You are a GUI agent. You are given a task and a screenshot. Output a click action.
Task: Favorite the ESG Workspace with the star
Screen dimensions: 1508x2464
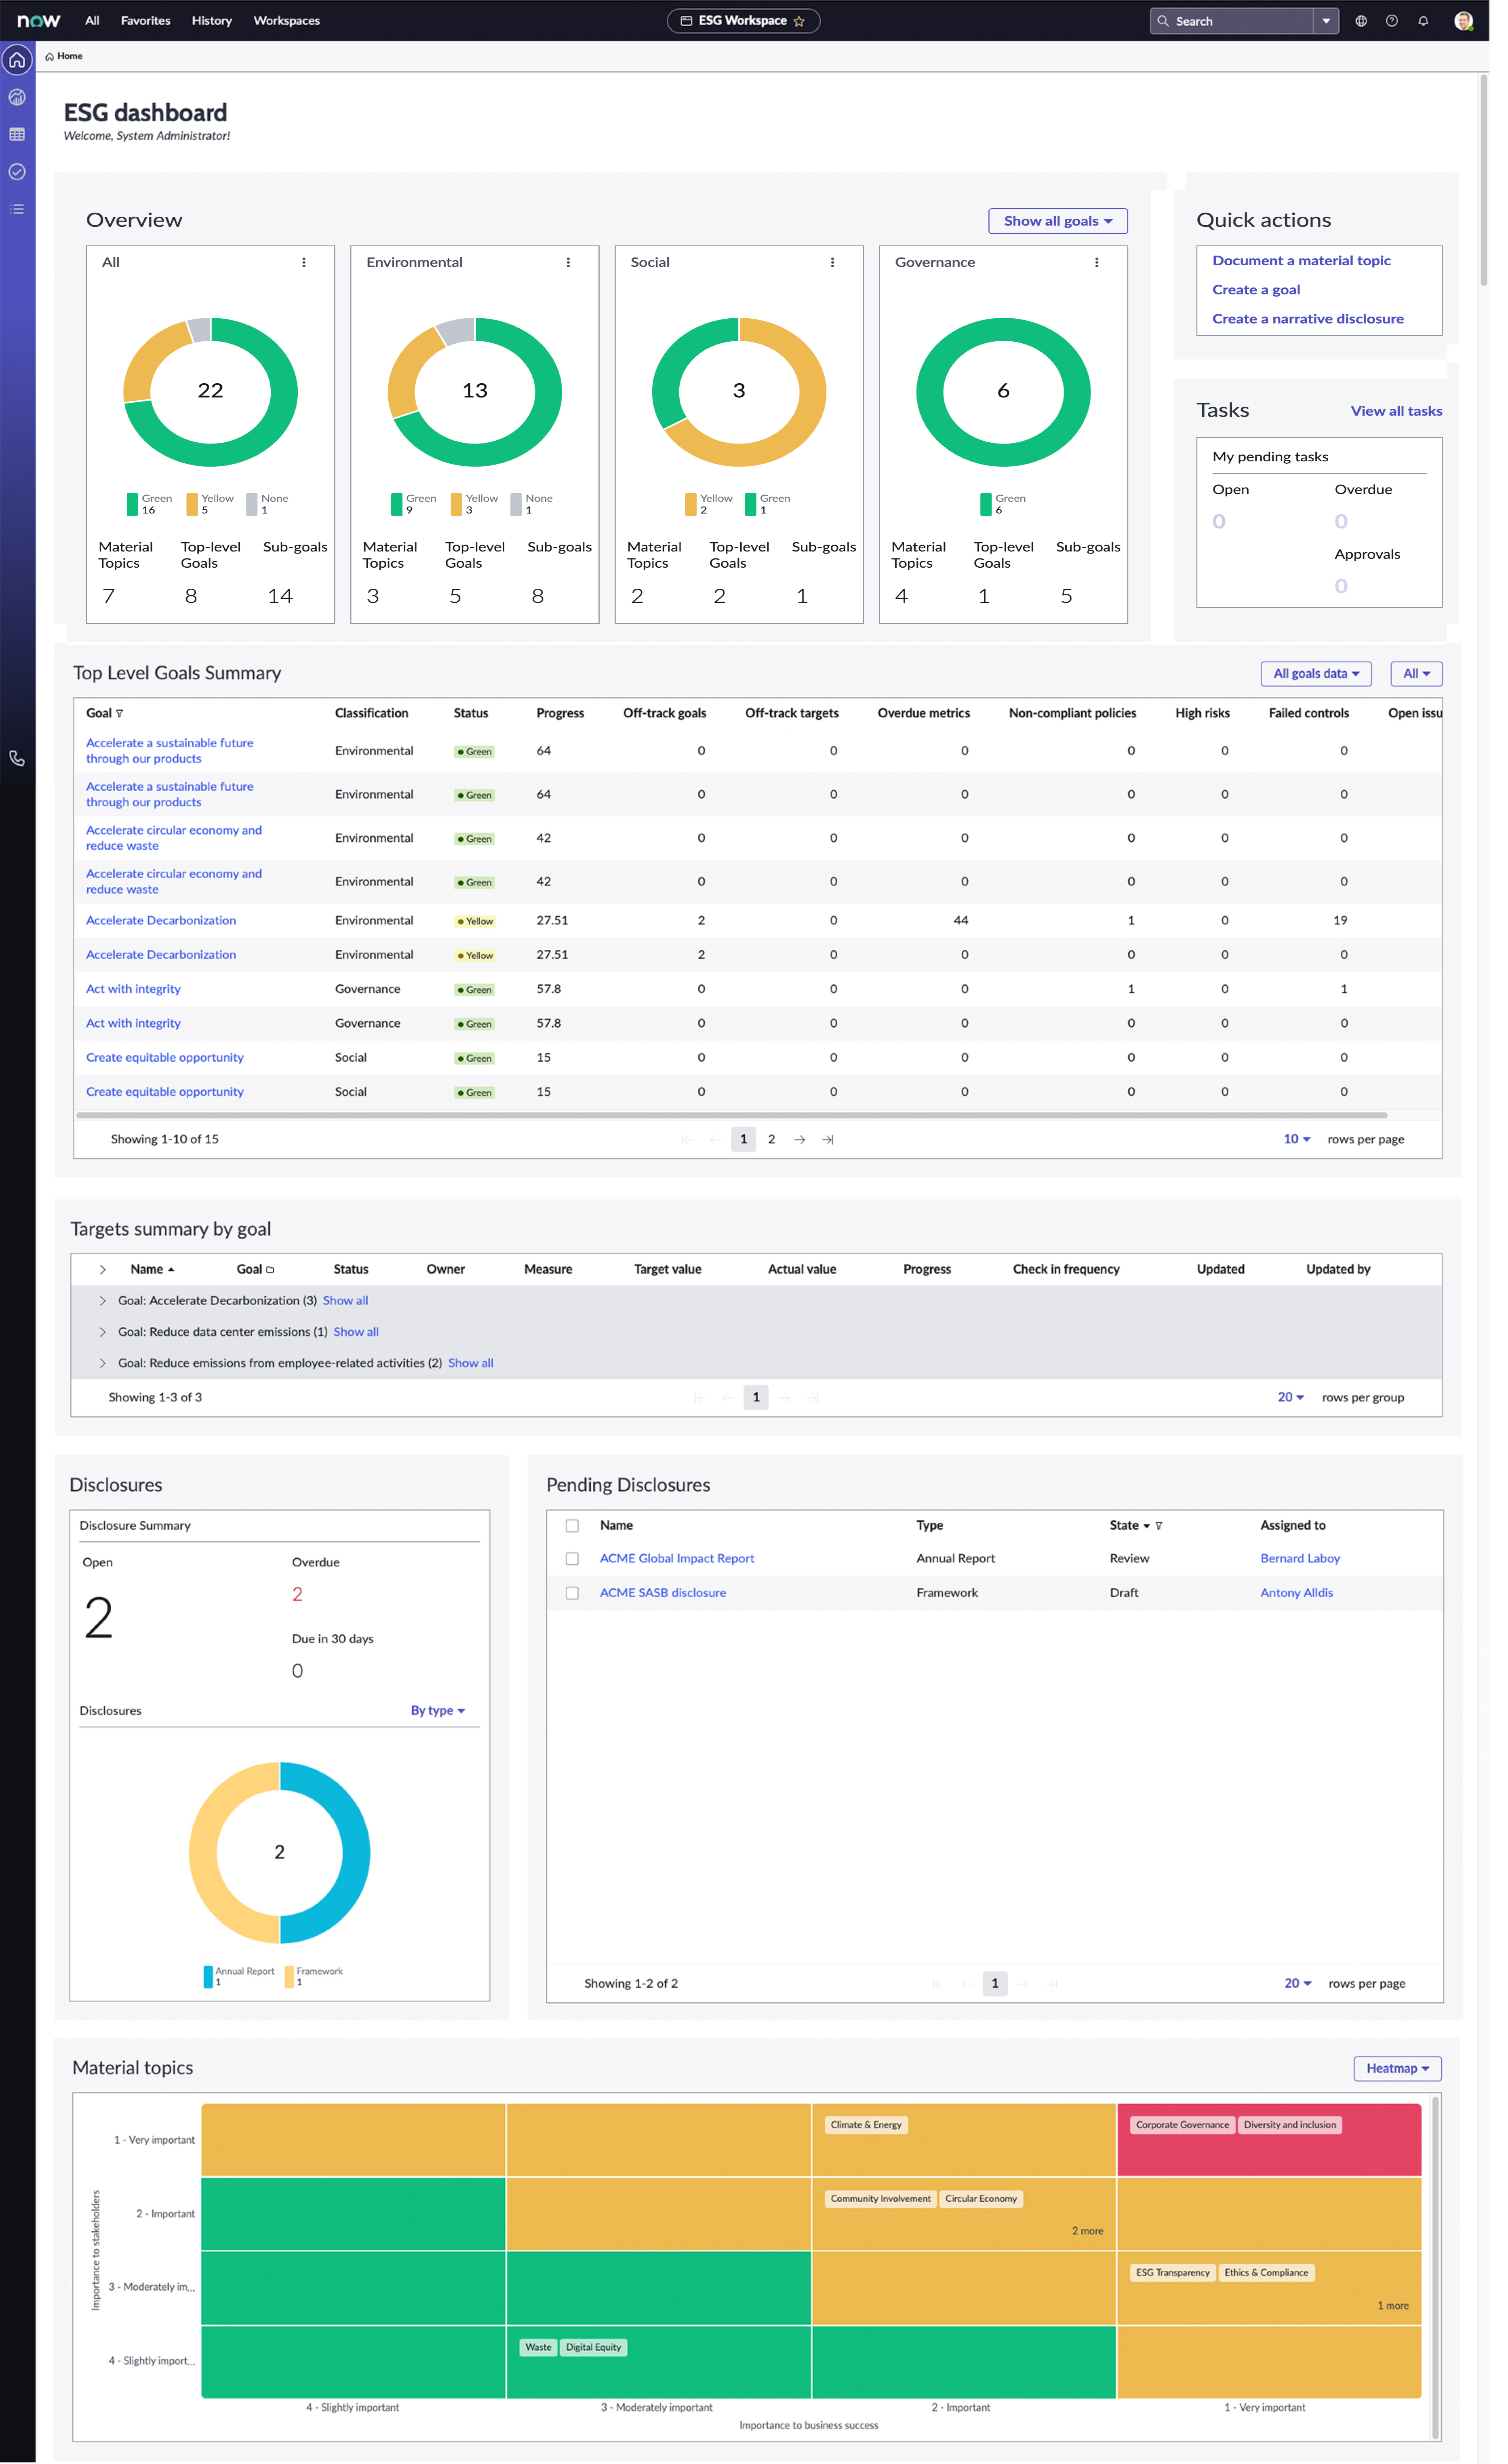[798, 21]
